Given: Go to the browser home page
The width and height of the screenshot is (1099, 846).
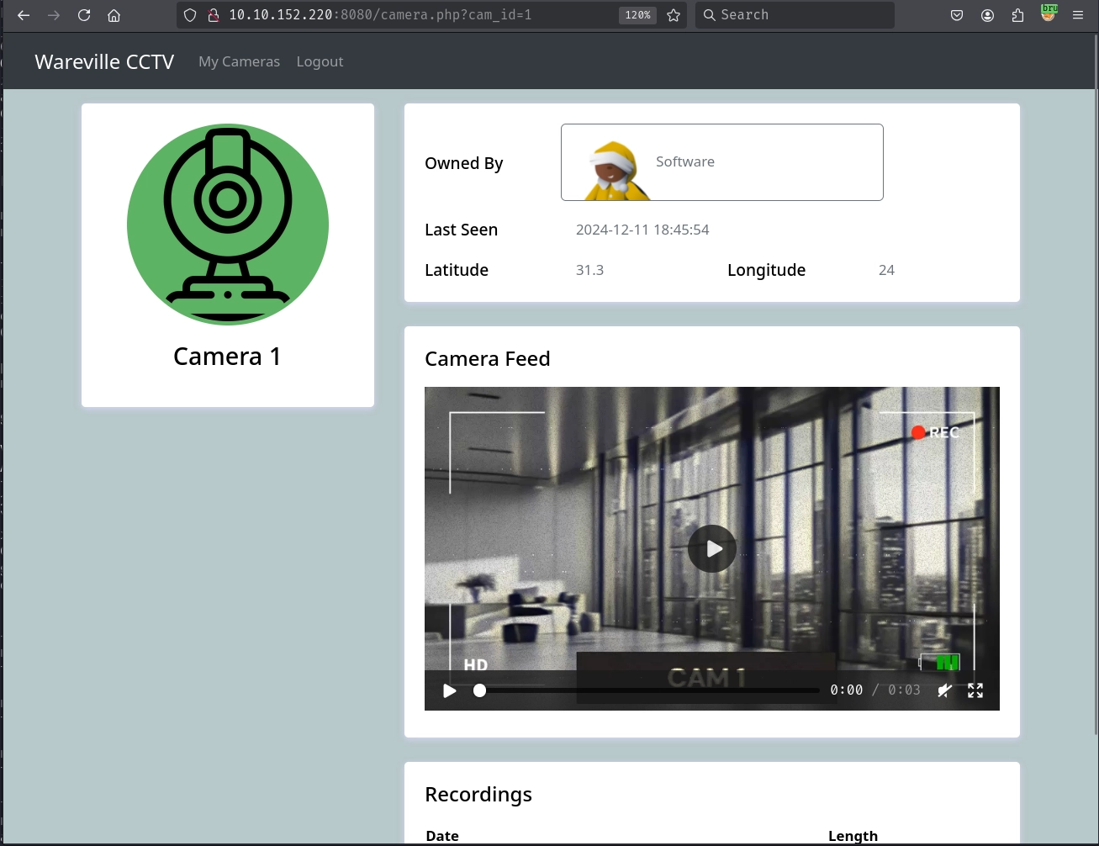Looking at the screenshot, I should (114, 15).
